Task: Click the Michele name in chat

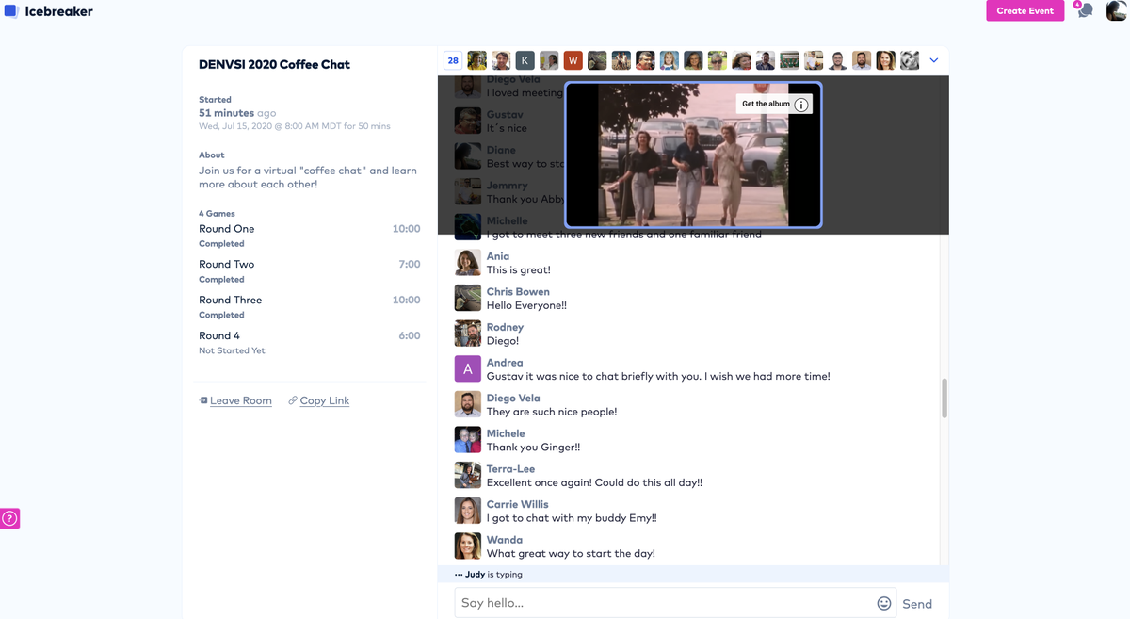Action: (x=506, y=433)
